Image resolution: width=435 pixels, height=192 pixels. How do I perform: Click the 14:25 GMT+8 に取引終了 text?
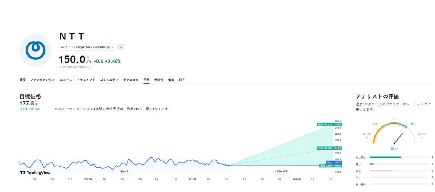[x=75, y=67]
